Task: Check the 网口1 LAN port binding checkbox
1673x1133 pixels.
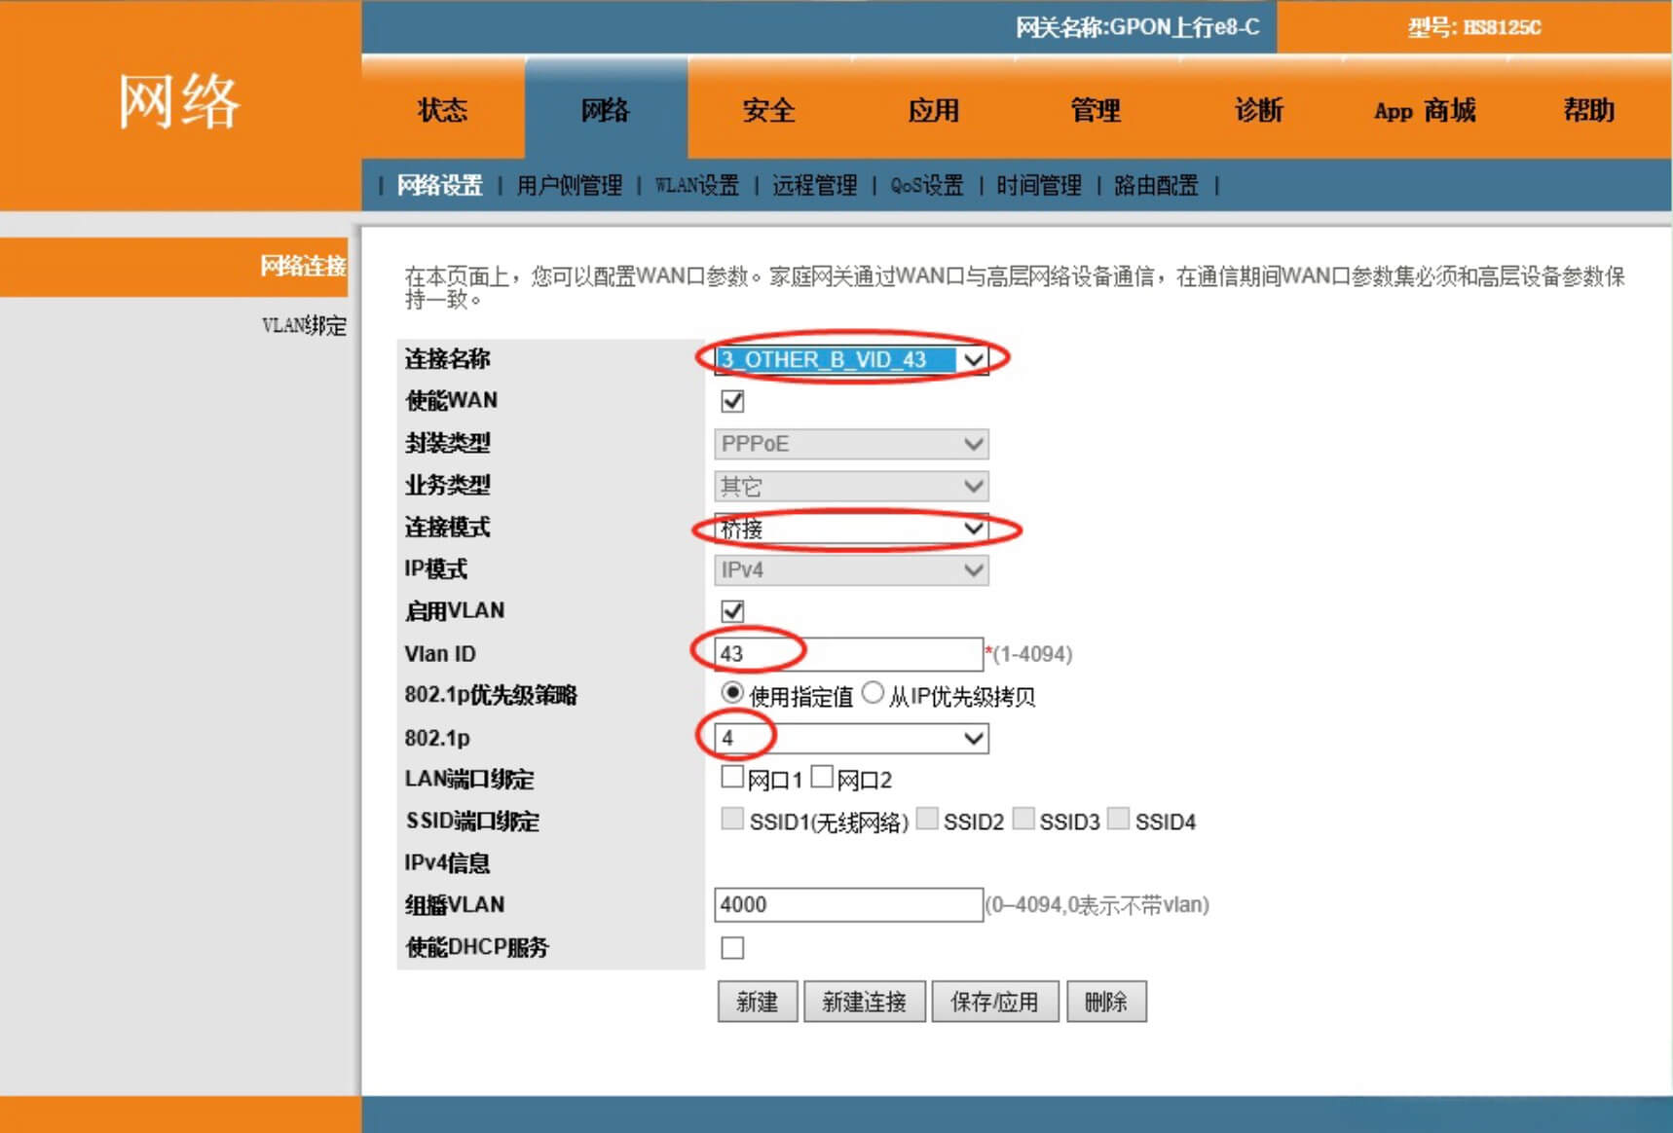Action: tap(732, 777)
